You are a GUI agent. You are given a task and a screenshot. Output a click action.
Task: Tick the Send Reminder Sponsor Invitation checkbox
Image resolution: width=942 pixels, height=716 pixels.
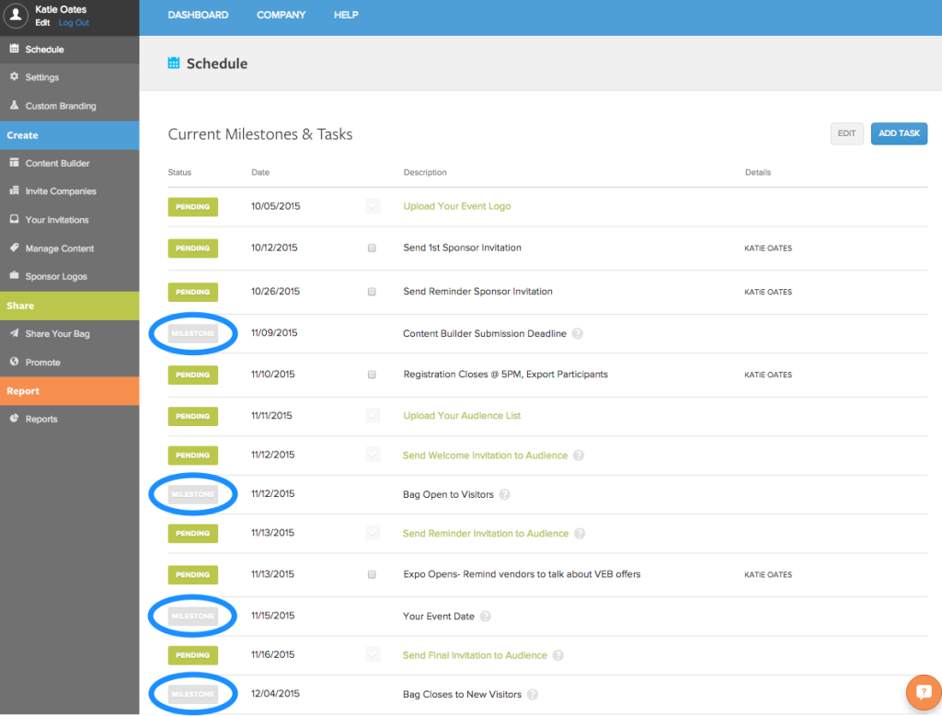click(x=372, y=292)
